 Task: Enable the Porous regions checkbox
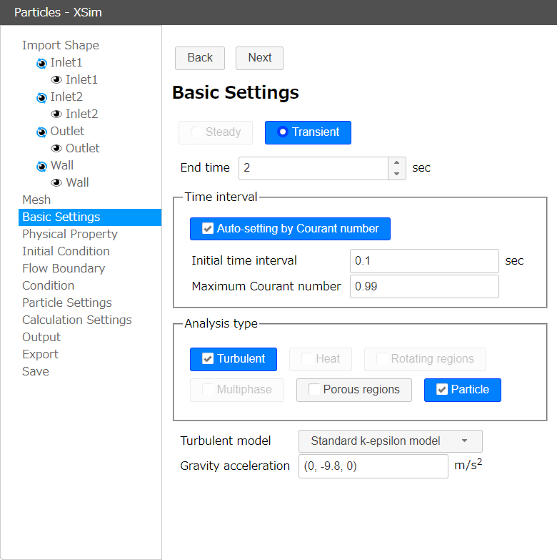354,390
